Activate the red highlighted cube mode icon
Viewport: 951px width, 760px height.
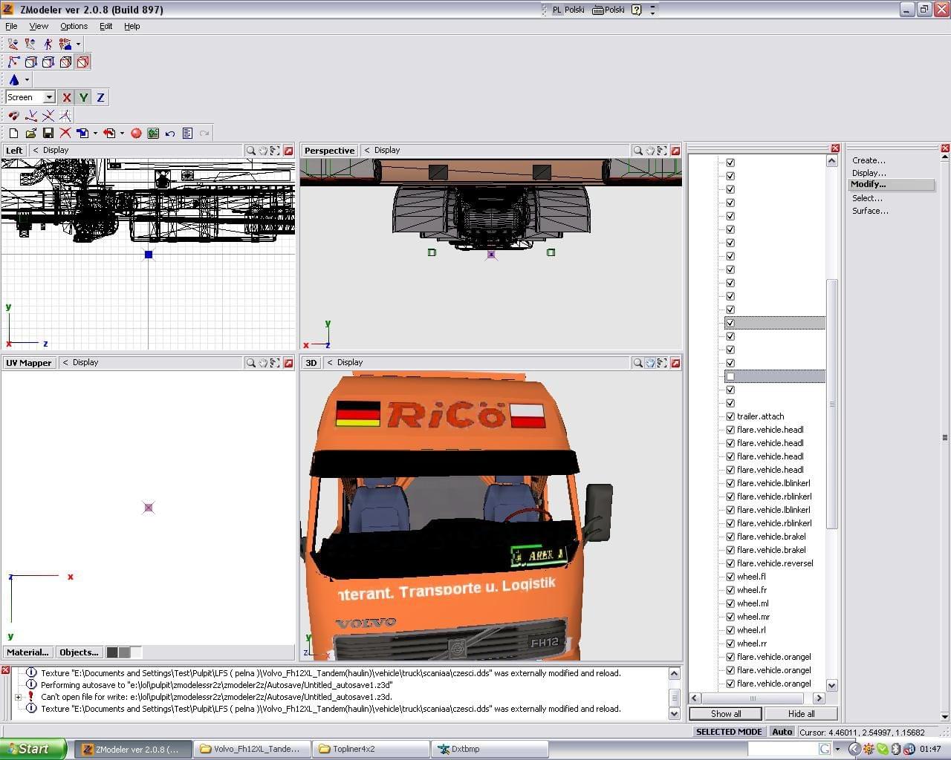coord(83,62)
